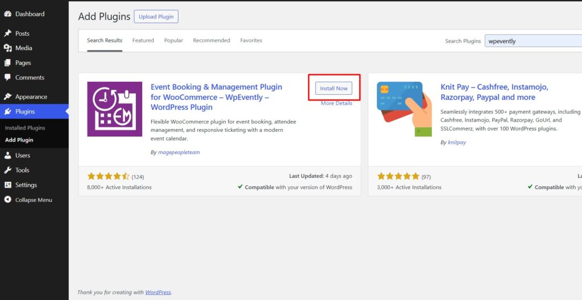This screenshot has width=582, height=300.
Task: Select the Pages icon in sidebar
Action: tap(7, 63)
